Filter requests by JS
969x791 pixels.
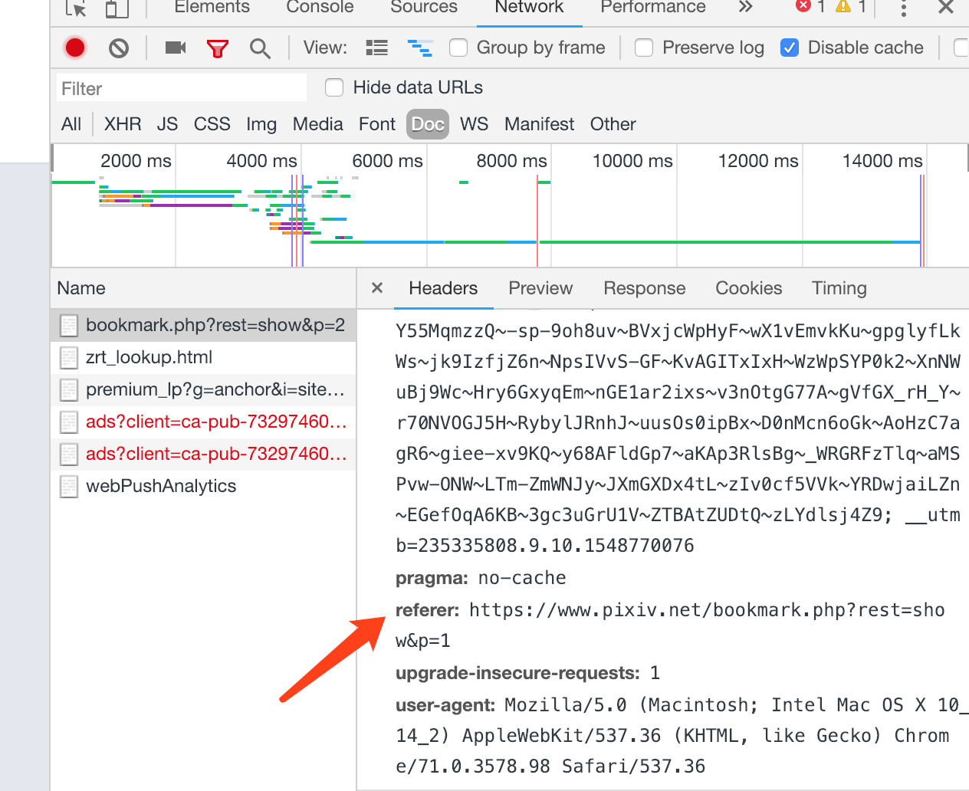[x=167, y=124]
